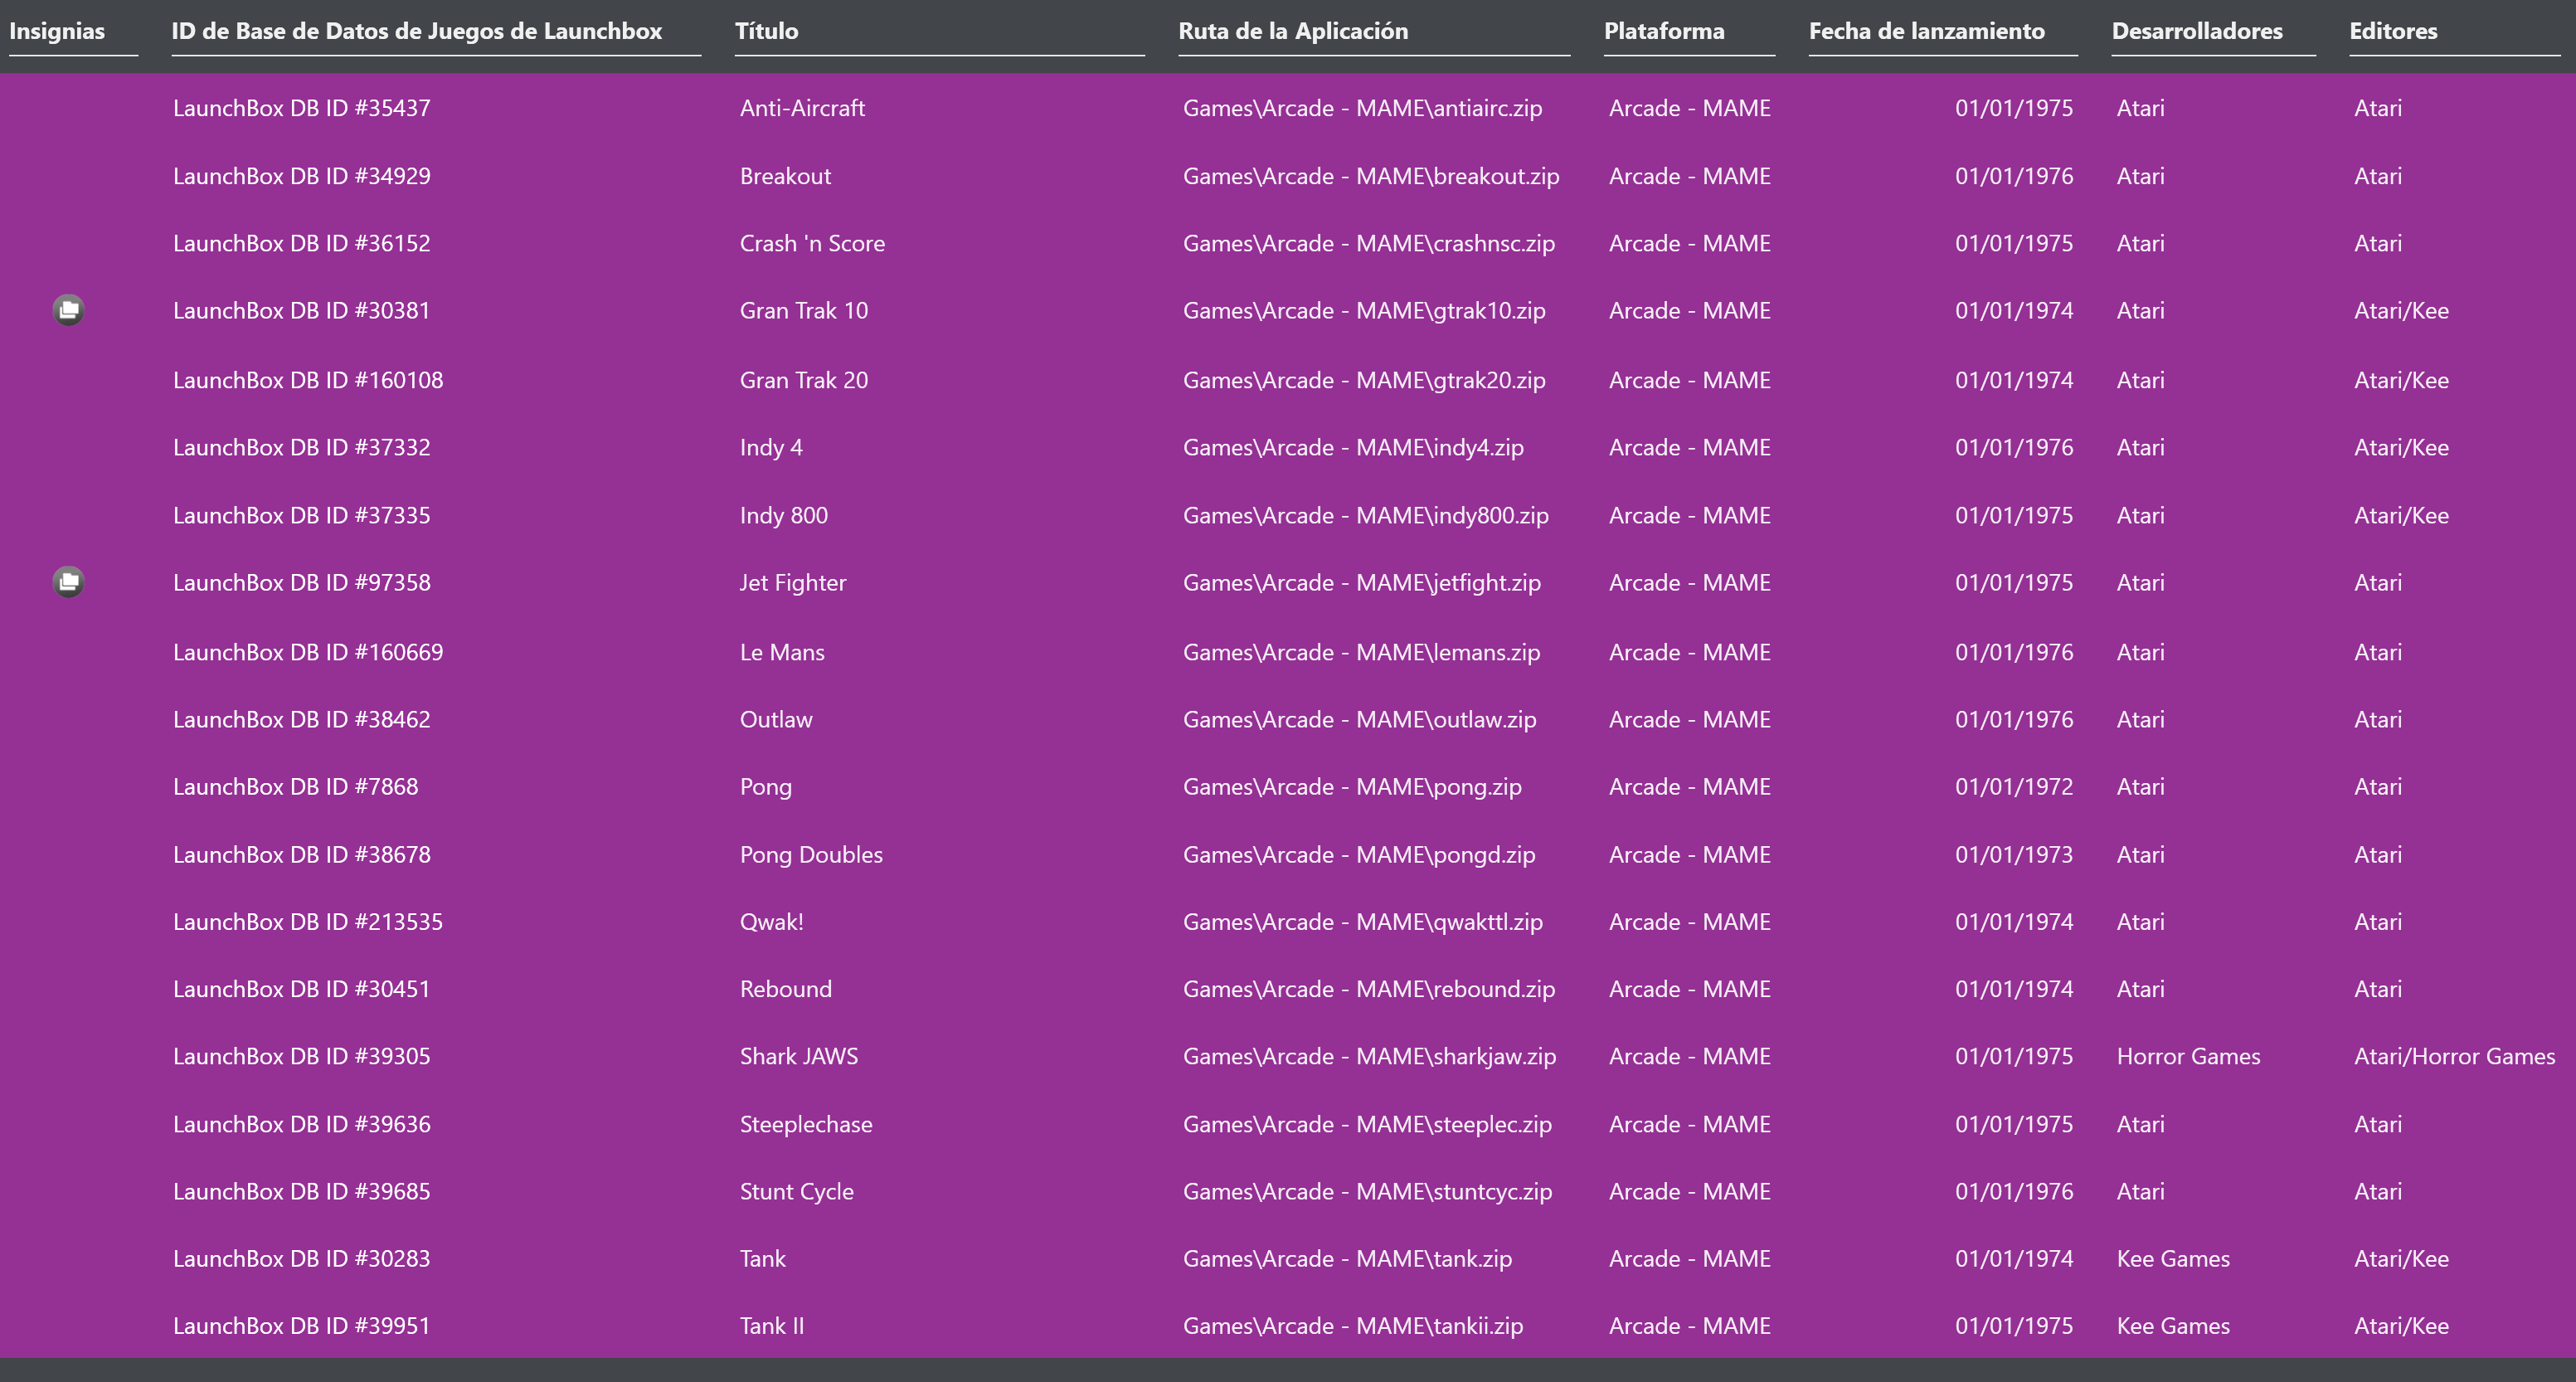Click Kee Games developer in Tank row
This screenshot has height=1382, width=2576.
[2173, 1259]
